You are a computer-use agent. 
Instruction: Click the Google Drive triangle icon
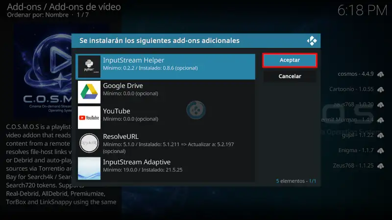click(x=89, y=92)
